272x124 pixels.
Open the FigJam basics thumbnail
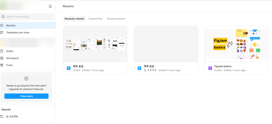(237, 44)
